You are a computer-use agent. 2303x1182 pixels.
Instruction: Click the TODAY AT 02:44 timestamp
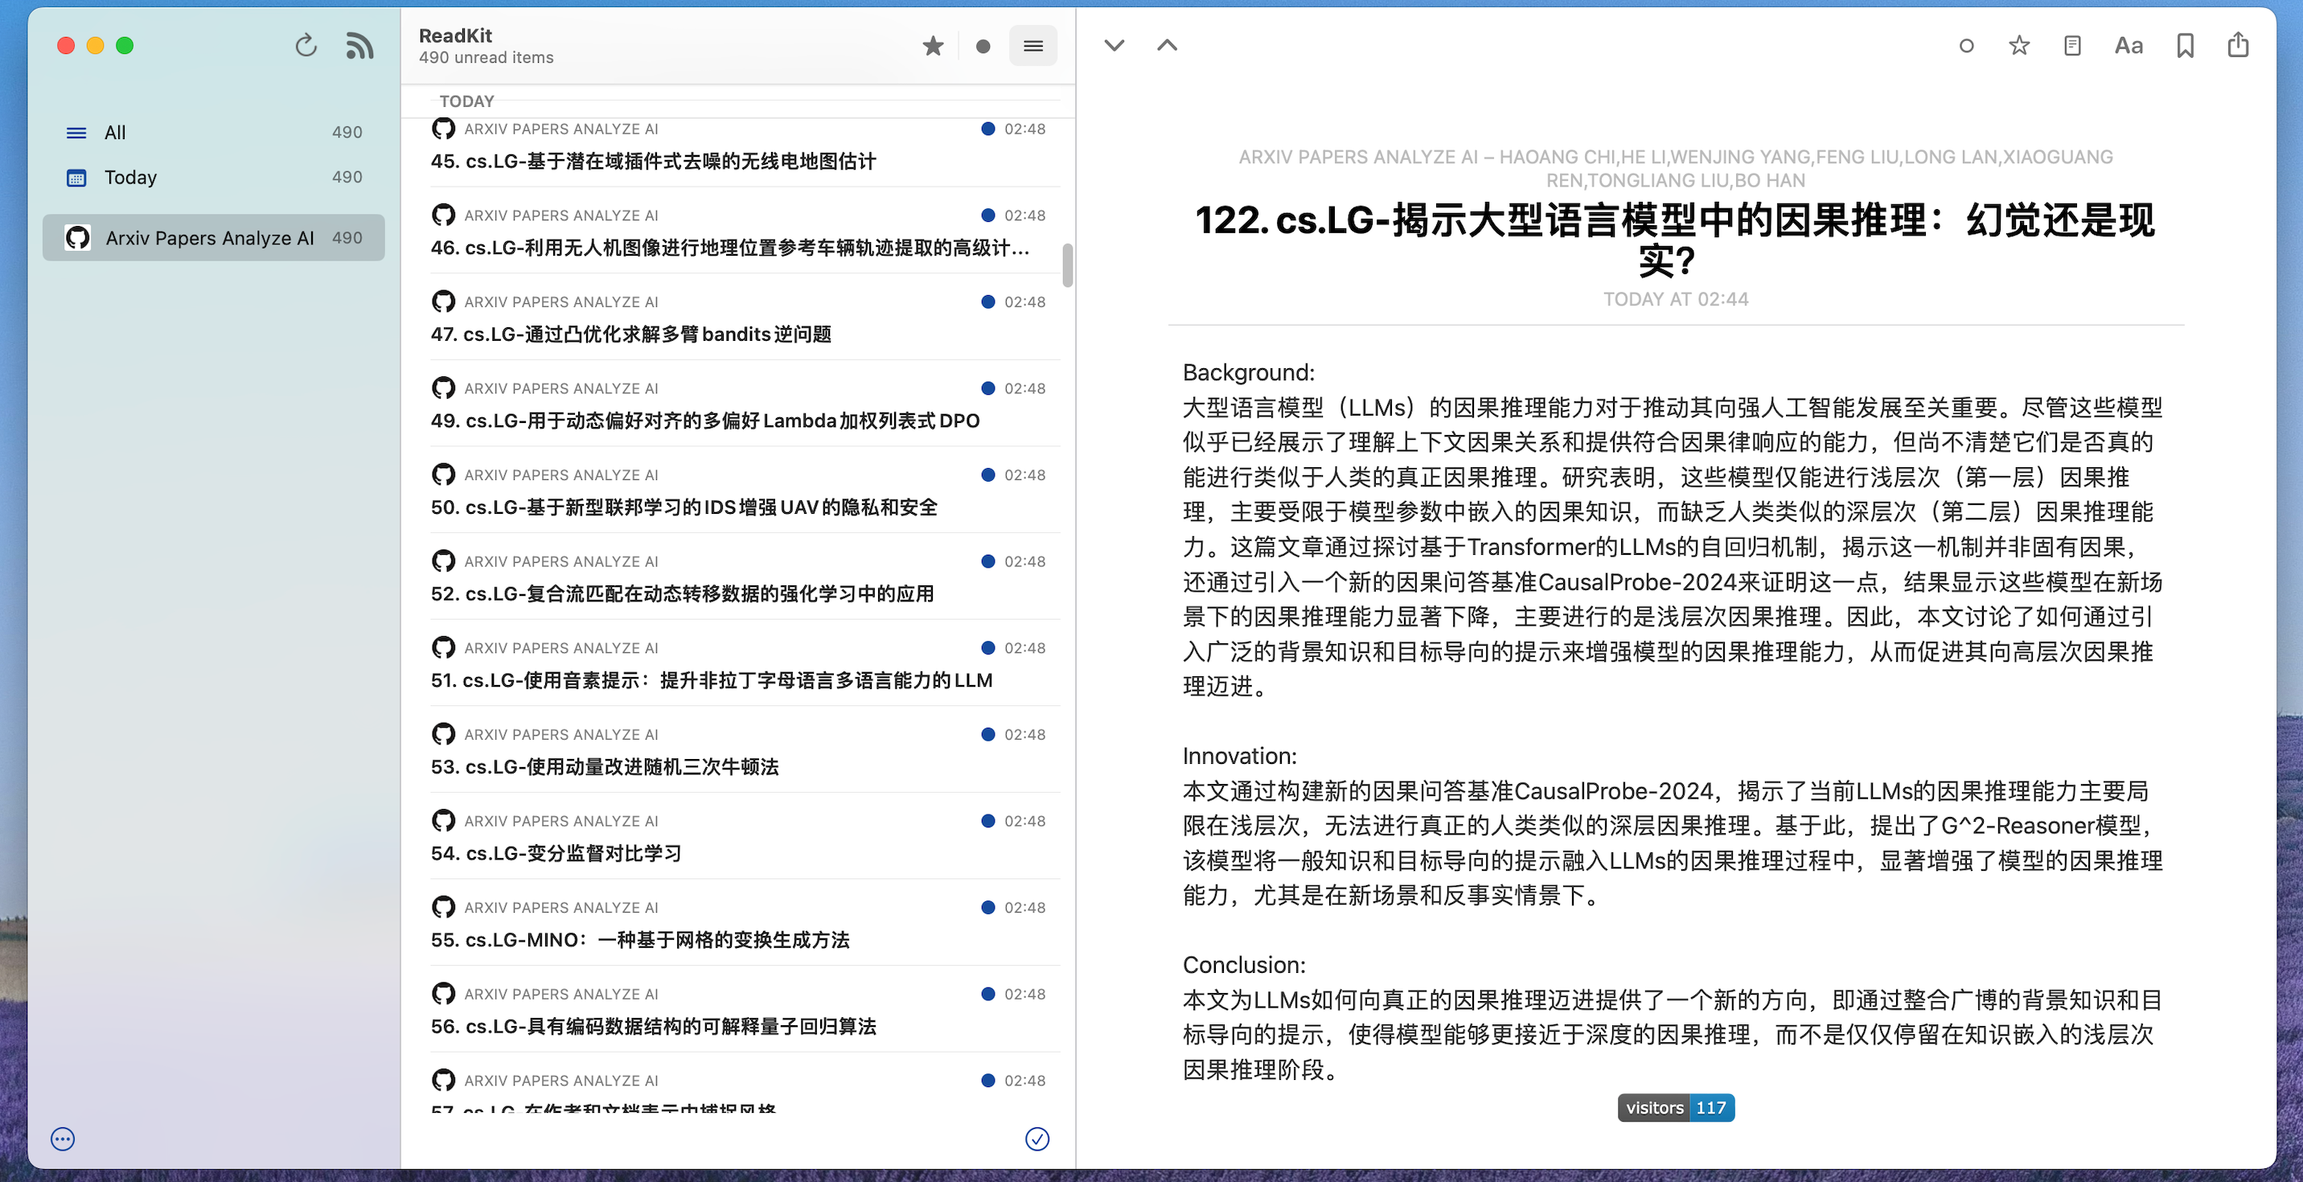(x=1676, y=300)
